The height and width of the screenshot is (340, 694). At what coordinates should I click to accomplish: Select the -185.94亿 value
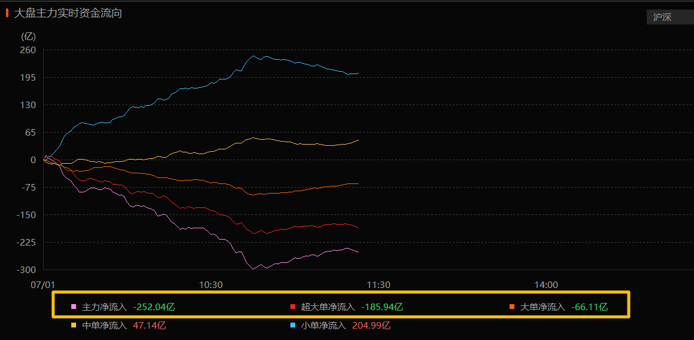point(383,307)
